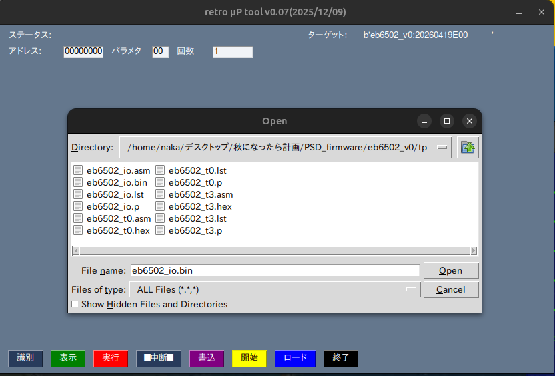Focus the File name input field
Viewport: 555px width, 376px height.
(275, 270)
